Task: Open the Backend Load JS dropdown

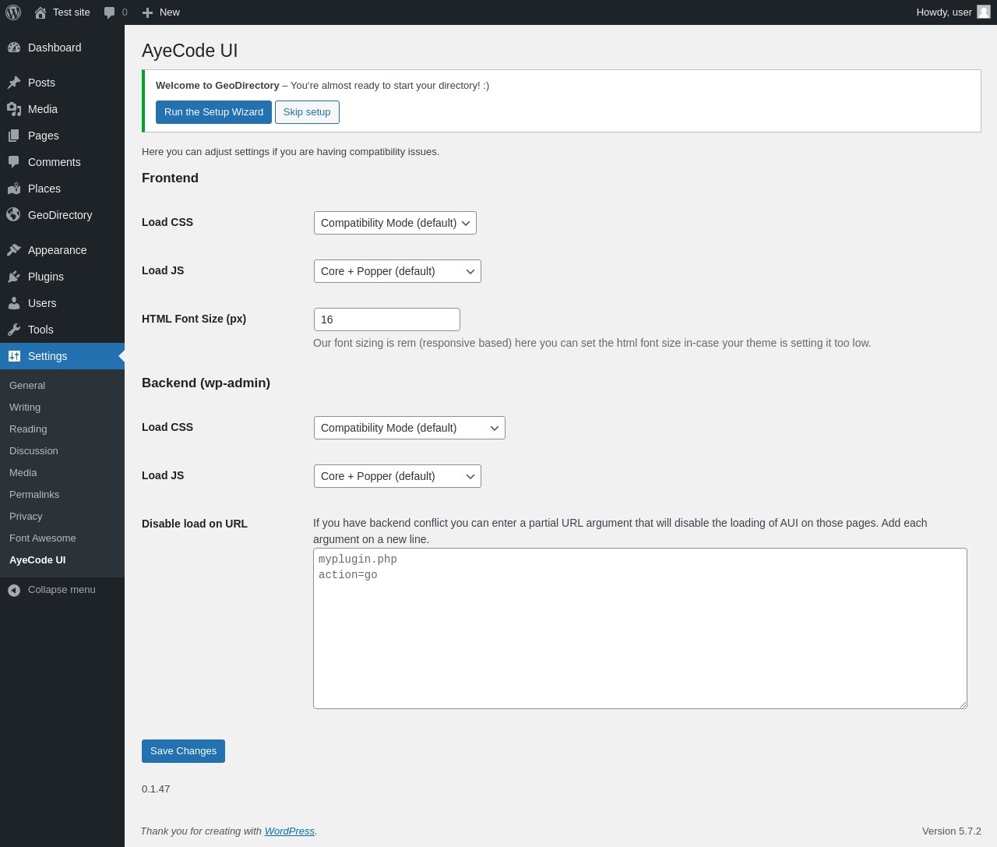Action: click(x=397, y=476)
